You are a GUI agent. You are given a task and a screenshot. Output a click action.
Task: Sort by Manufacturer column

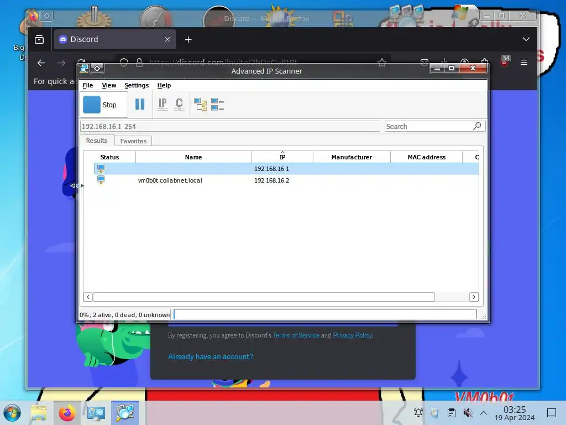point(352,157)
